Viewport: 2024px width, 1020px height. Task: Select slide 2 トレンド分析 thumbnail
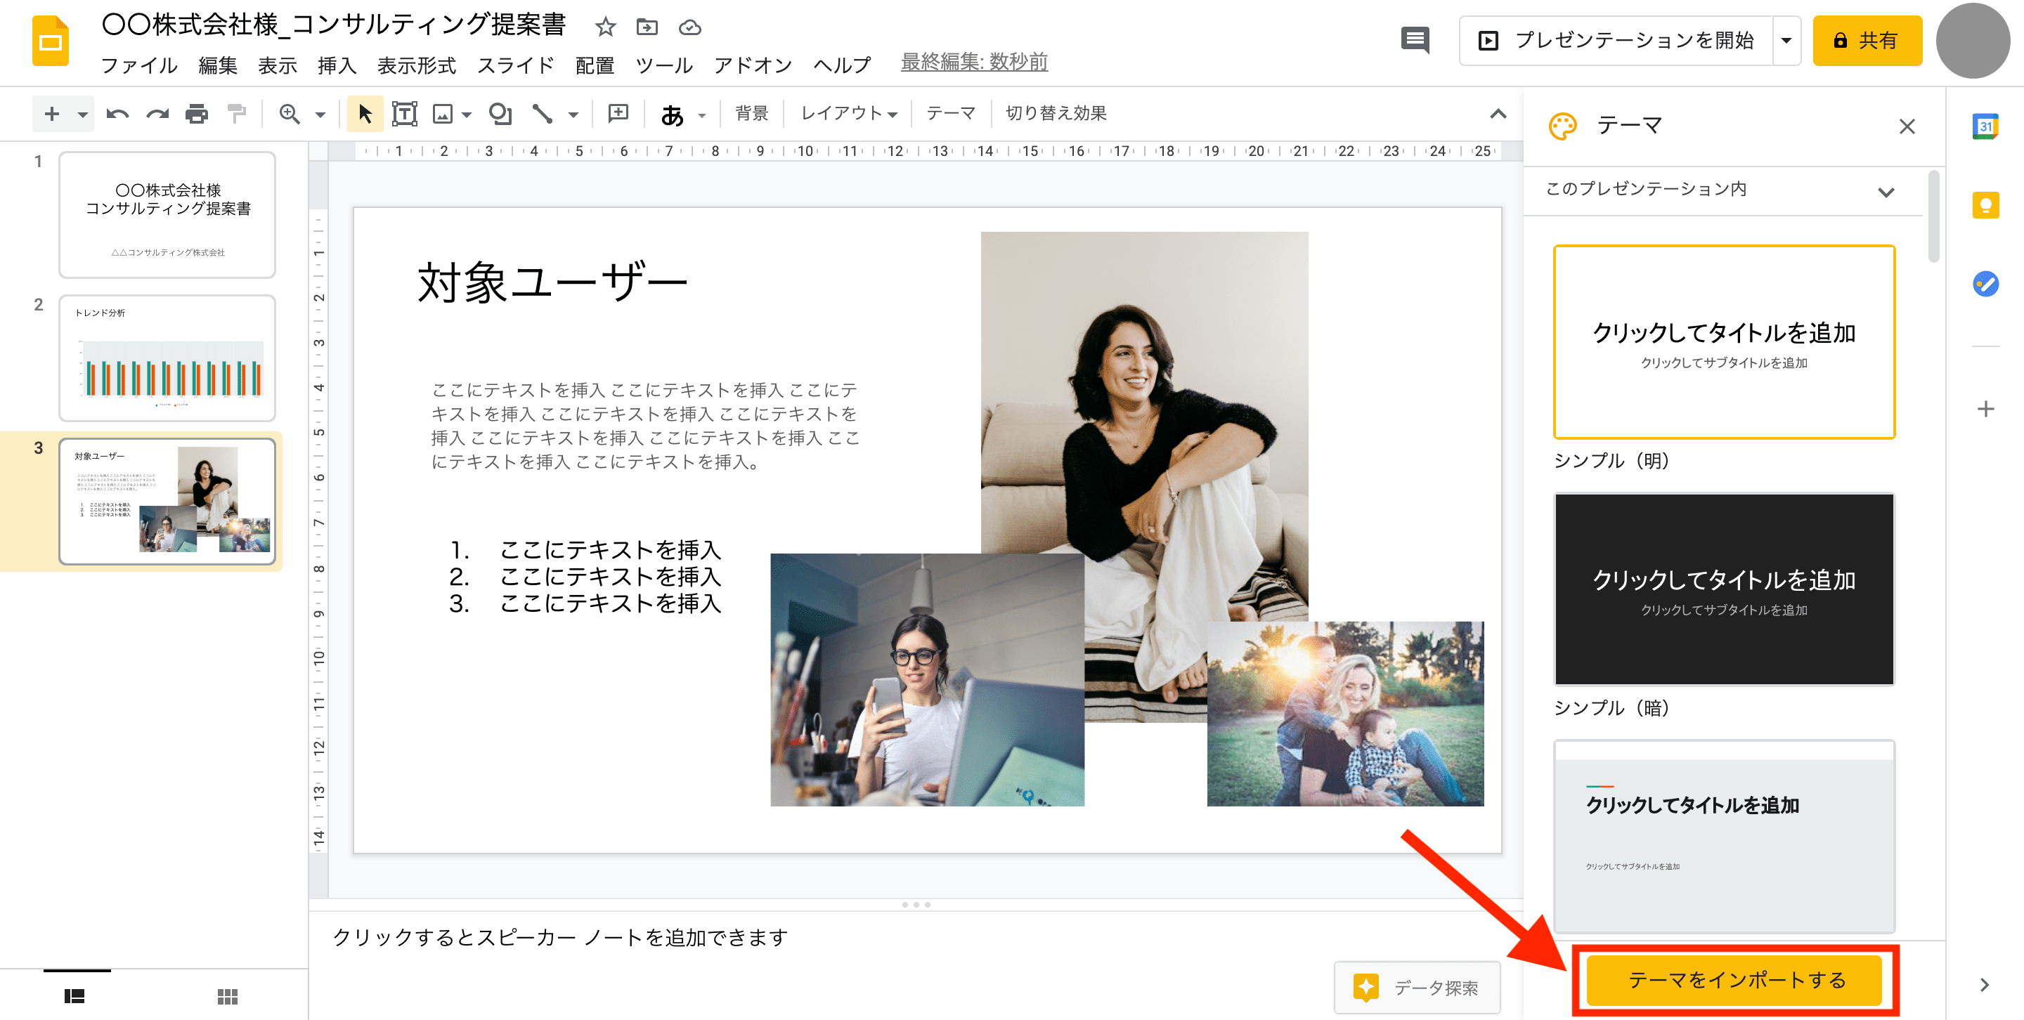[x=167, y=358]
